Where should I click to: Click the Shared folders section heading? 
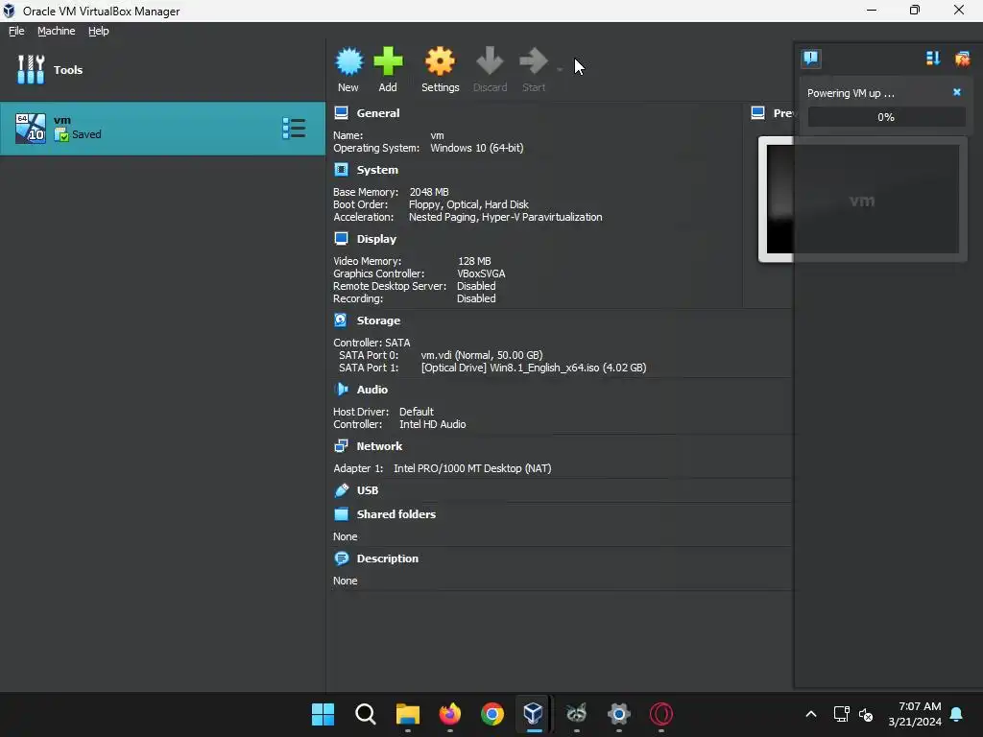(x=396, y=514)
